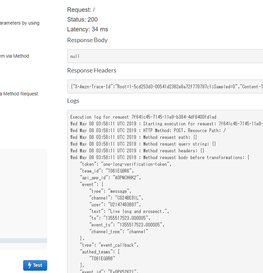Select the Request: / path label
Image resolution: width=263 pixels, height=273 pixels.
[x=81, y=9]
